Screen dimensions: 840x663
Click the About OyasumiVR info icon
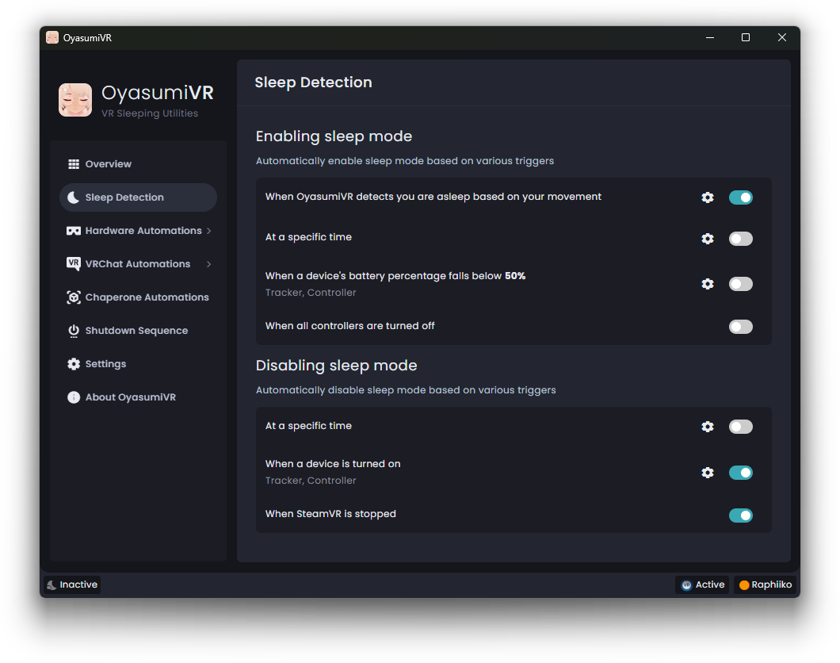(x=74, y=397)
